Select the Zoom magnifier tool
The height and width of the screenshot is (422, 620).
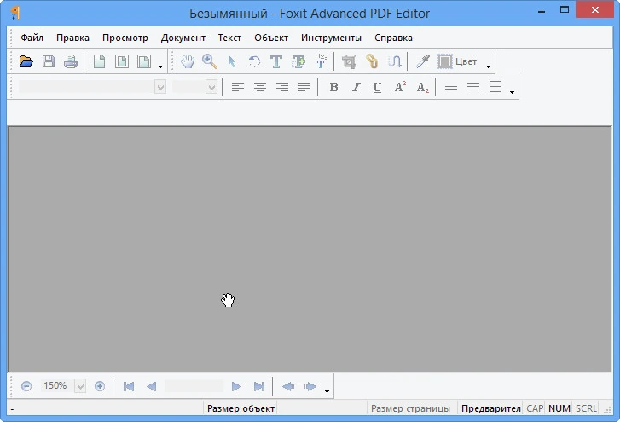(210, 61)
